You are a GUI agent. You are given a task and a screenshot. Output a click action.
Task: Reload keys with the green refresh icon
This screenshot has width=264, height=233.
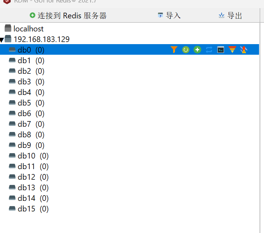click(186, 50)
